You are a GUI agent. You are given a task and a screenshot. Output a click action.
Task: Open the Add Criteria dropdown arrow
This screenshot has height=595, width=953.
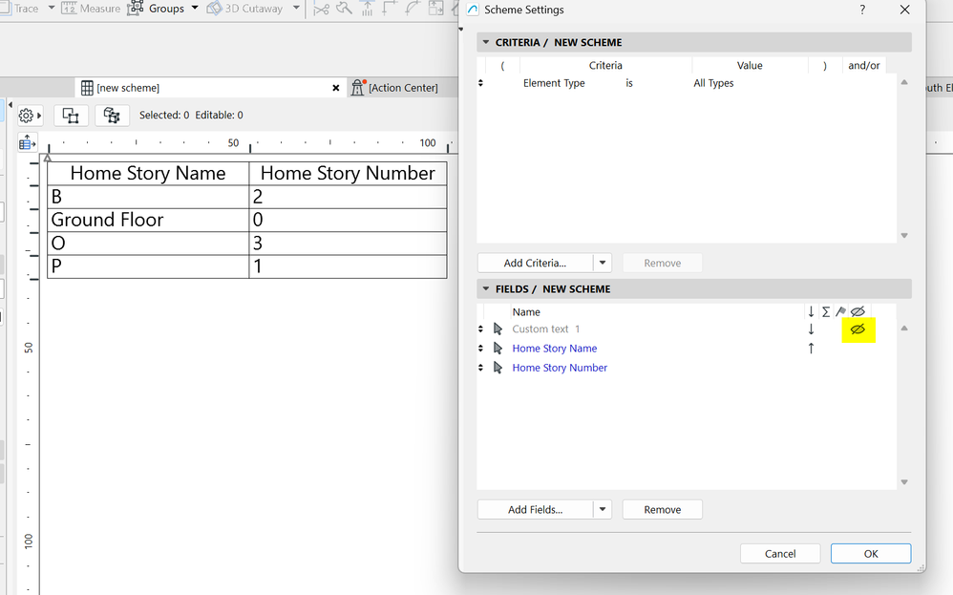[x=603, y=264]
